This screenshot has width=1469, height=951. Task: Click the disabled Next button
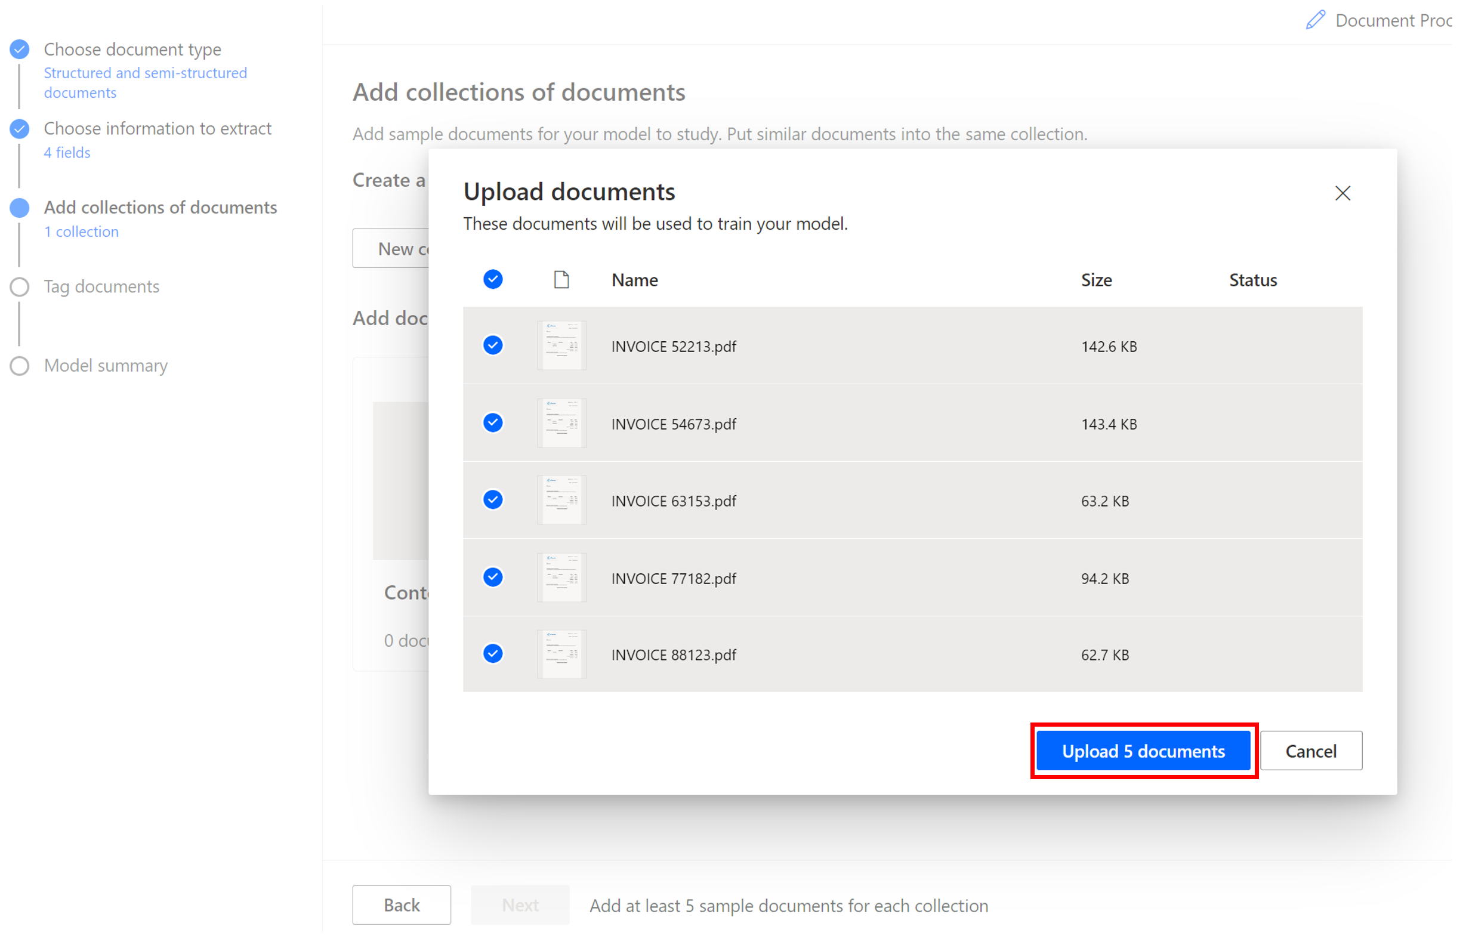coord(520,904)
